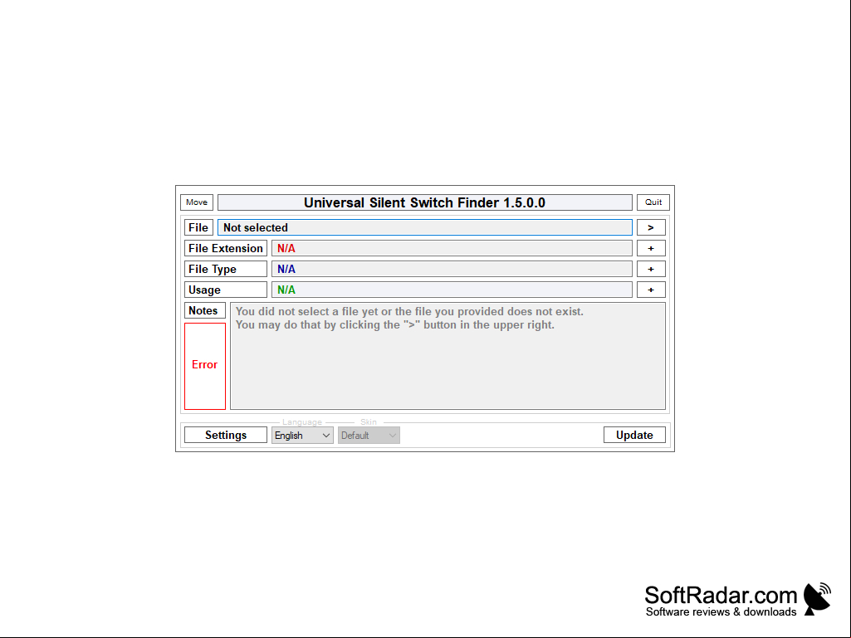Open the English language dropdown

(302, 435)
